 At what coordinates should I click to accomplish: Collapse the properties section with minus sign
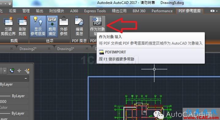click(26, 78)
